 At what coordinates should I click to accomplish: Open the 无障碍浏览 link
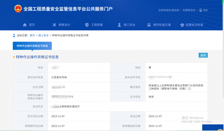point(189,10)
